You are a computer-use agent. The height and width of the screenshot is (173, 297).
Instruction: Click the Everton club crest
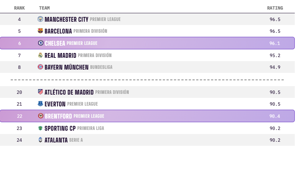coord(40,103)
